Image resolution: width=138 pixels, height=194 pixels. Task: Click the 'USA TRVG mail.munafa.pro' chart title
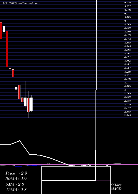click(x=21, y=3)
